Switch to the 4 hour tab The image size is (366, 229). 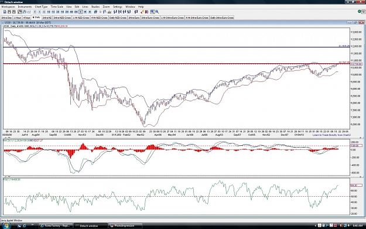coord(26,18)
